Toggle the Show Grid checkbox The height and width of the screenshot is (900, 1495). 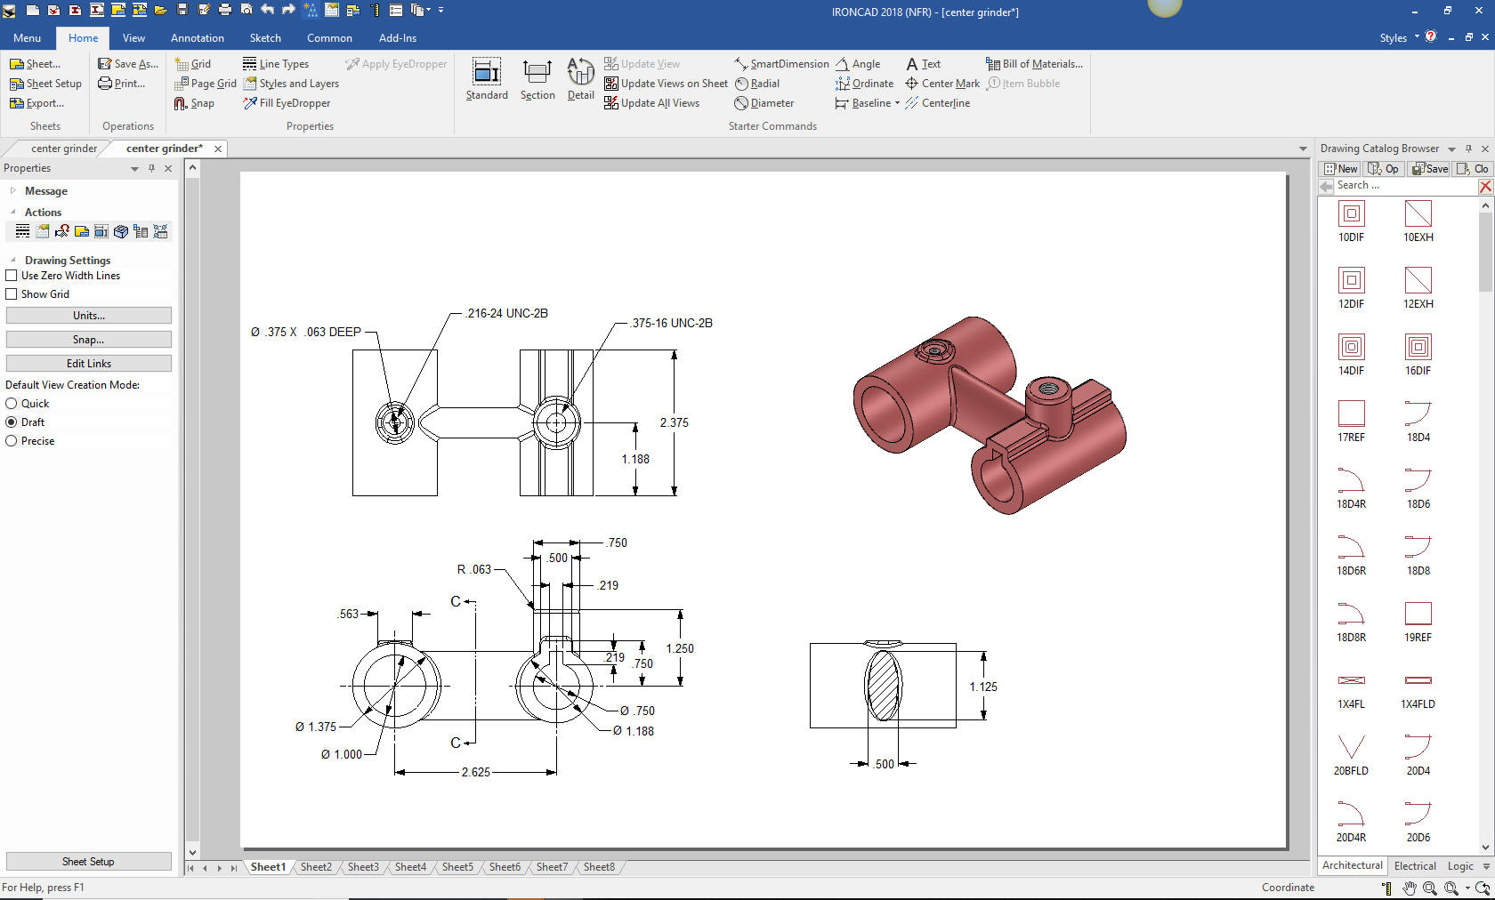(x=12, y=294)
